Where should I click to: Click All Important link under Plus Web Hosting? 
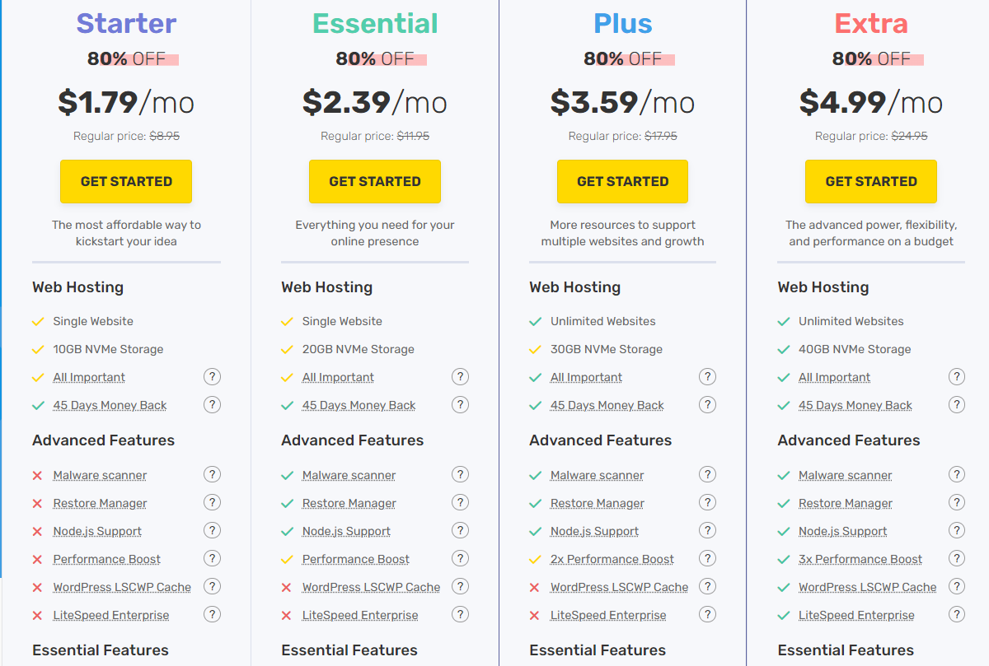click(586, 376)
